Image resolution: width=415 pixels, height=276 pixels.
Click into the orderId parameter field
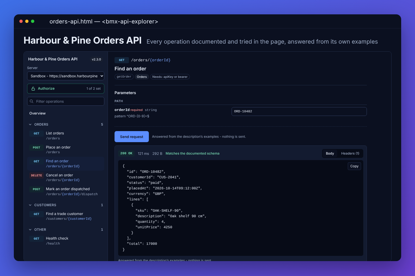pos(299,112)
